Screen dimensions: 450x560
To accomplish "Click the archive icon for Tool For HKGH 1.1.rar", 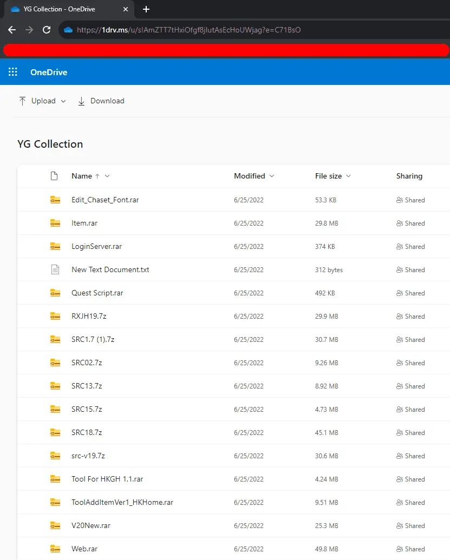I will [55, 479].
